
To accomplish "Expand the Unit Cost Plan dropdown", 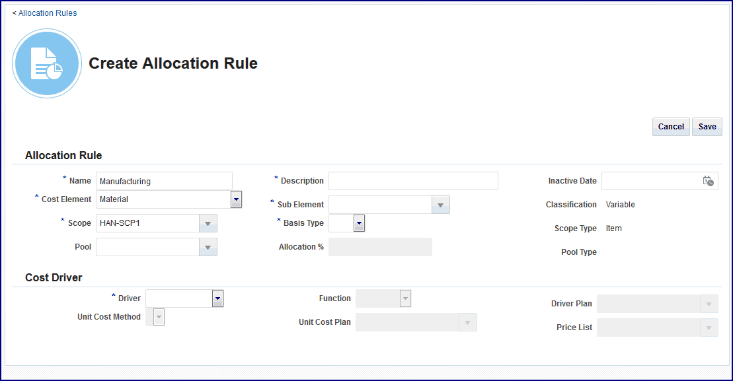I will [467, 322].
